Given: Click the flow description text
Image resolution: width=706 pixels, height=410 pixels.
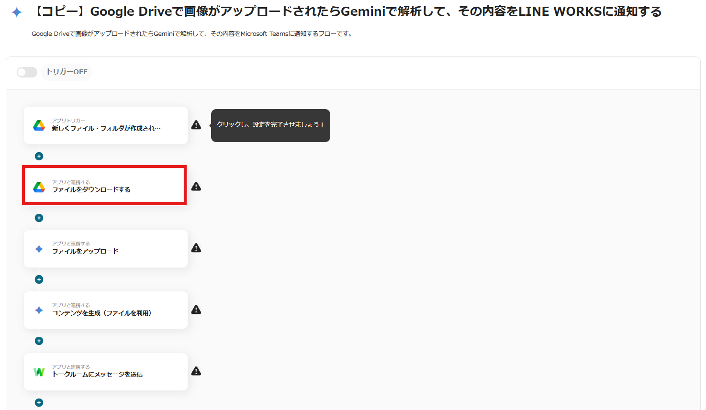Looking at the screenshot, I should 193,34.
